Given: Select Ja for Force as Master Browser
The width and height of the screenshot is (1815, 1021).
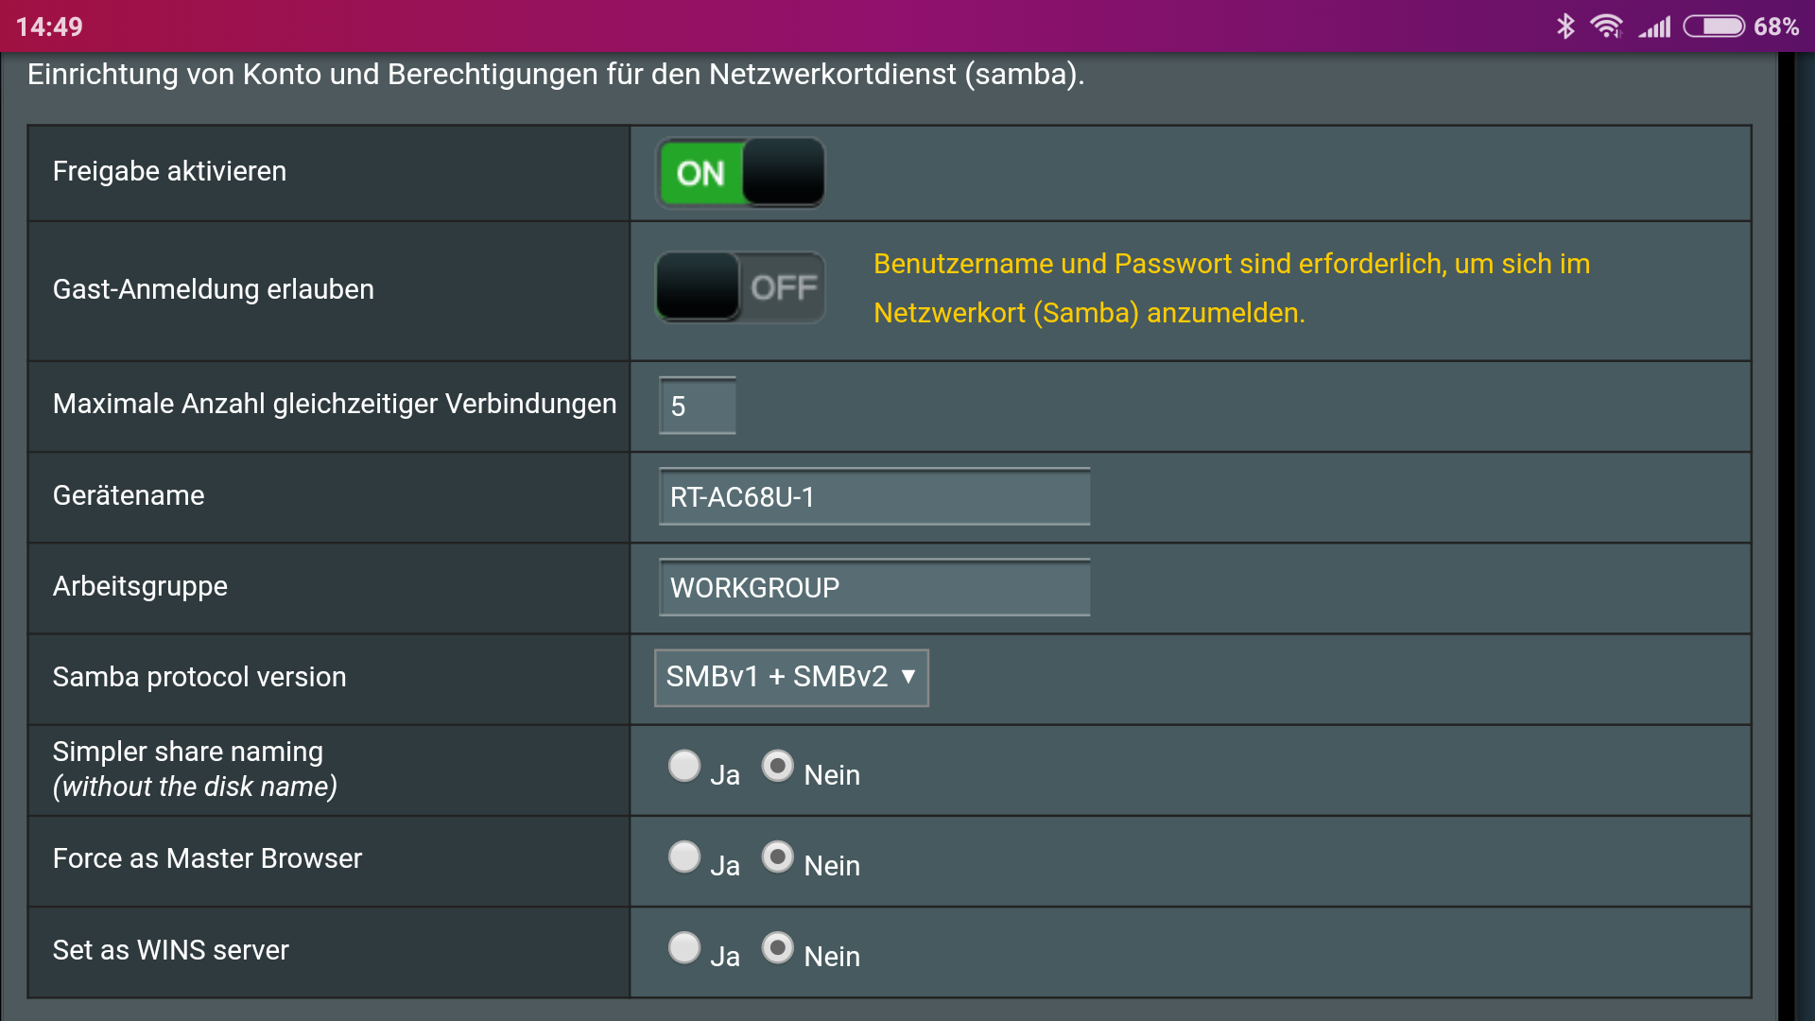Looking at the screenshot, I should 684,857.
